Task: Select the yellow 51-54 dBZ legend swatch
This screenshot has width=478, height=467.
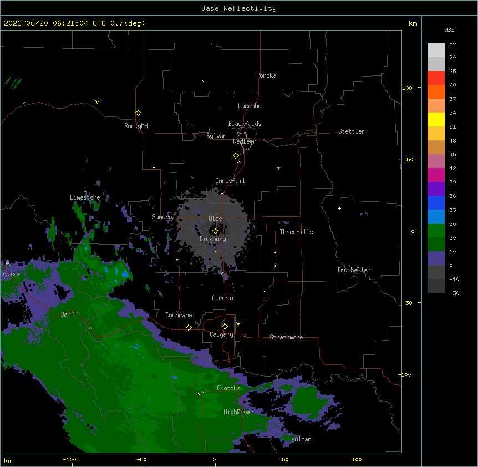Action: click(436, 119)
